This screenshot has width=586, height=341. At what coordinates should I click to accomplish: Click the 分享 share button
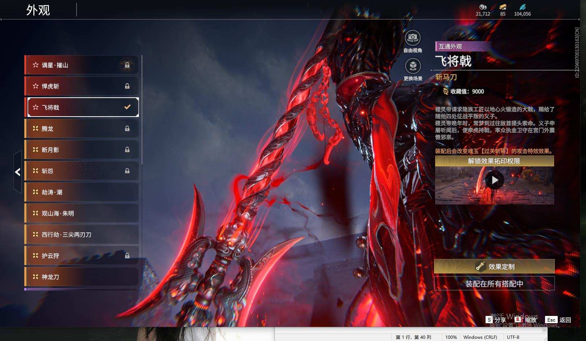point(496,320)
